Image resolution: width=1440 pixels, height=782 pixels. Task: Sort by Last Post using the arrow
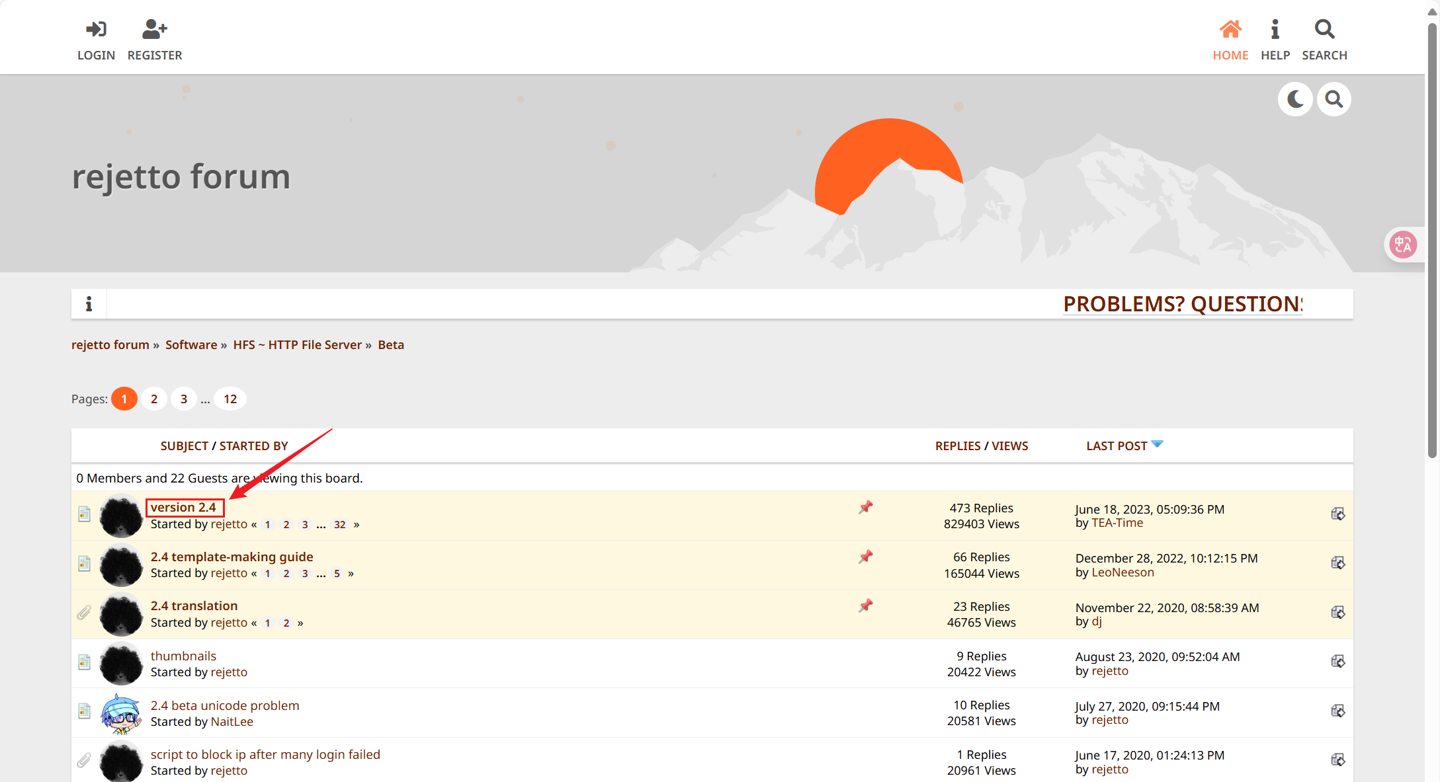point(1157,444)
